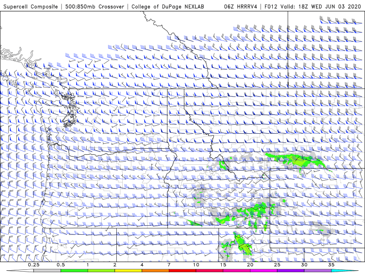
Task: Click the legend value "35"
Action: (x=331, y=265)
